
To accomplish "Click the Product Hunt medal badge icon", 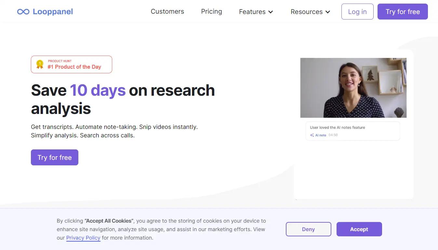I will tap(40, 64).
